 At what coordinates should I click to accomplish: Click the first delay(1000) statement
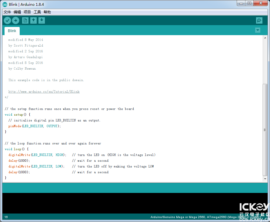[x=19, y=161]
